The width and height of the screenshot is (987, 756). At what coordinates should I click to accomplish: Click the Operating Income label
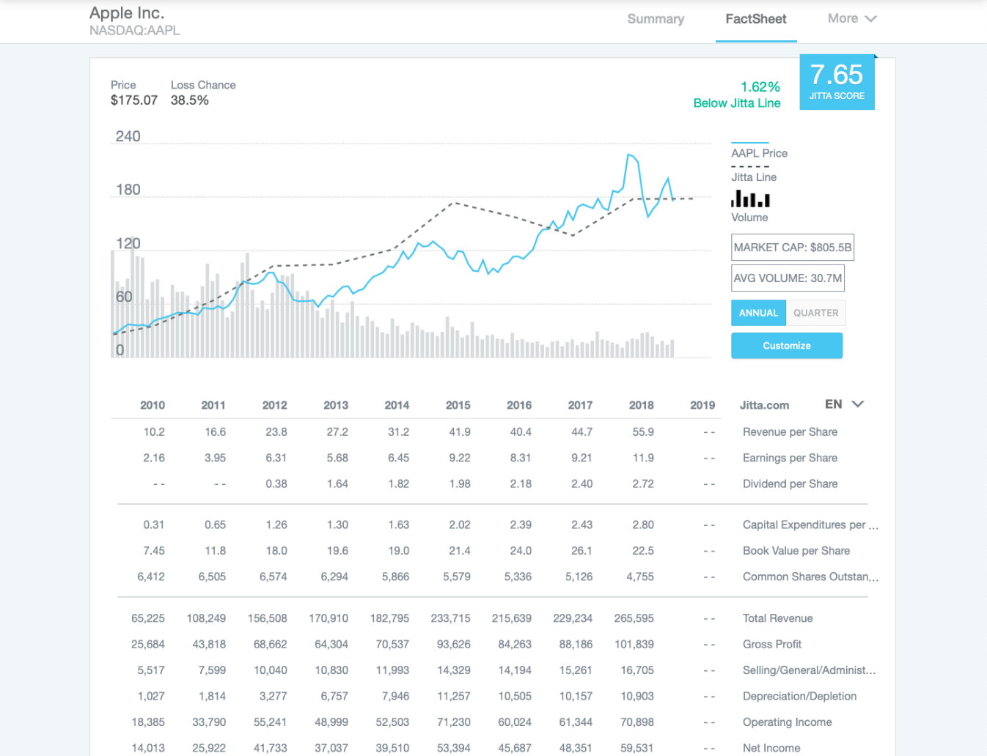pyautogui.click(x=787, y=722)
